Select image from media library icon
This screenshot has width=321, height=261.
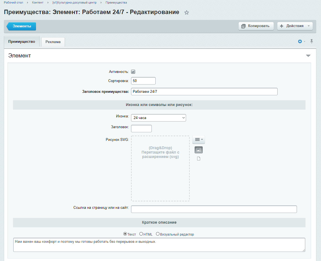click(199, 150)
